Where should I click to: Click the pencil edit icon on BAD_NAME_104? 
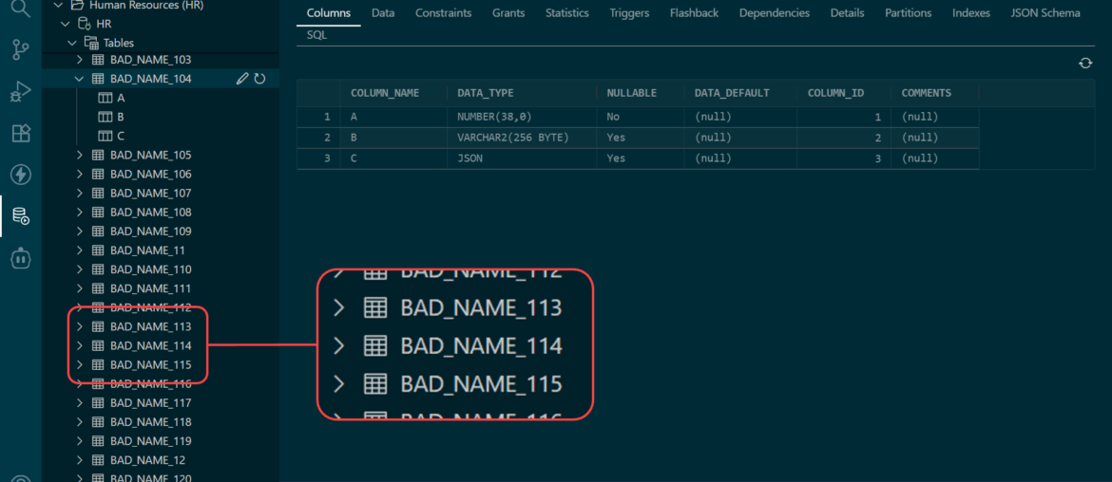coord(242,79)
